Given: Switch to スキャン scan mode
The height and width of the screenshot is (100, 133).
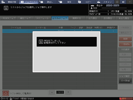Looking at the screenshot, I should point(105,2).
